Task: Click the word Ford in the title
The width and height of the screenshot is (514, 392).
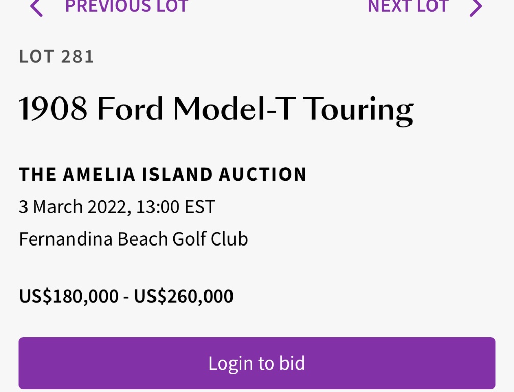Action: point(130,109)
